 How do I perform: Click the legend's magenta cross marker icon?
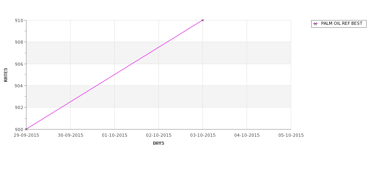pos(316,24)
